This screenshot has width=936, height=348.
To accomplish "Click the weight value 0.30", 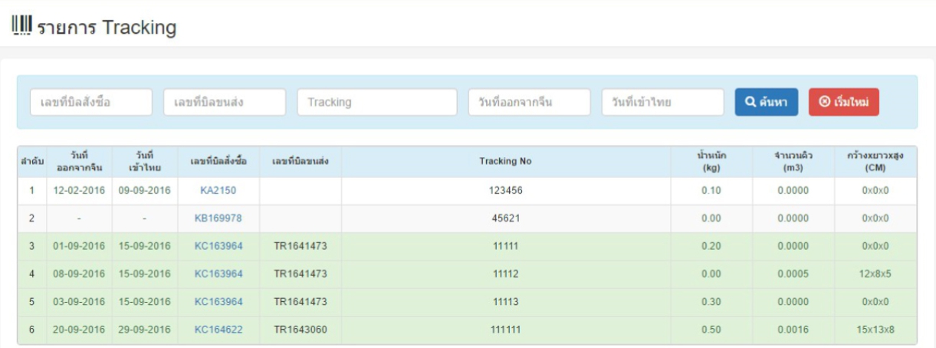I will 711,302.
